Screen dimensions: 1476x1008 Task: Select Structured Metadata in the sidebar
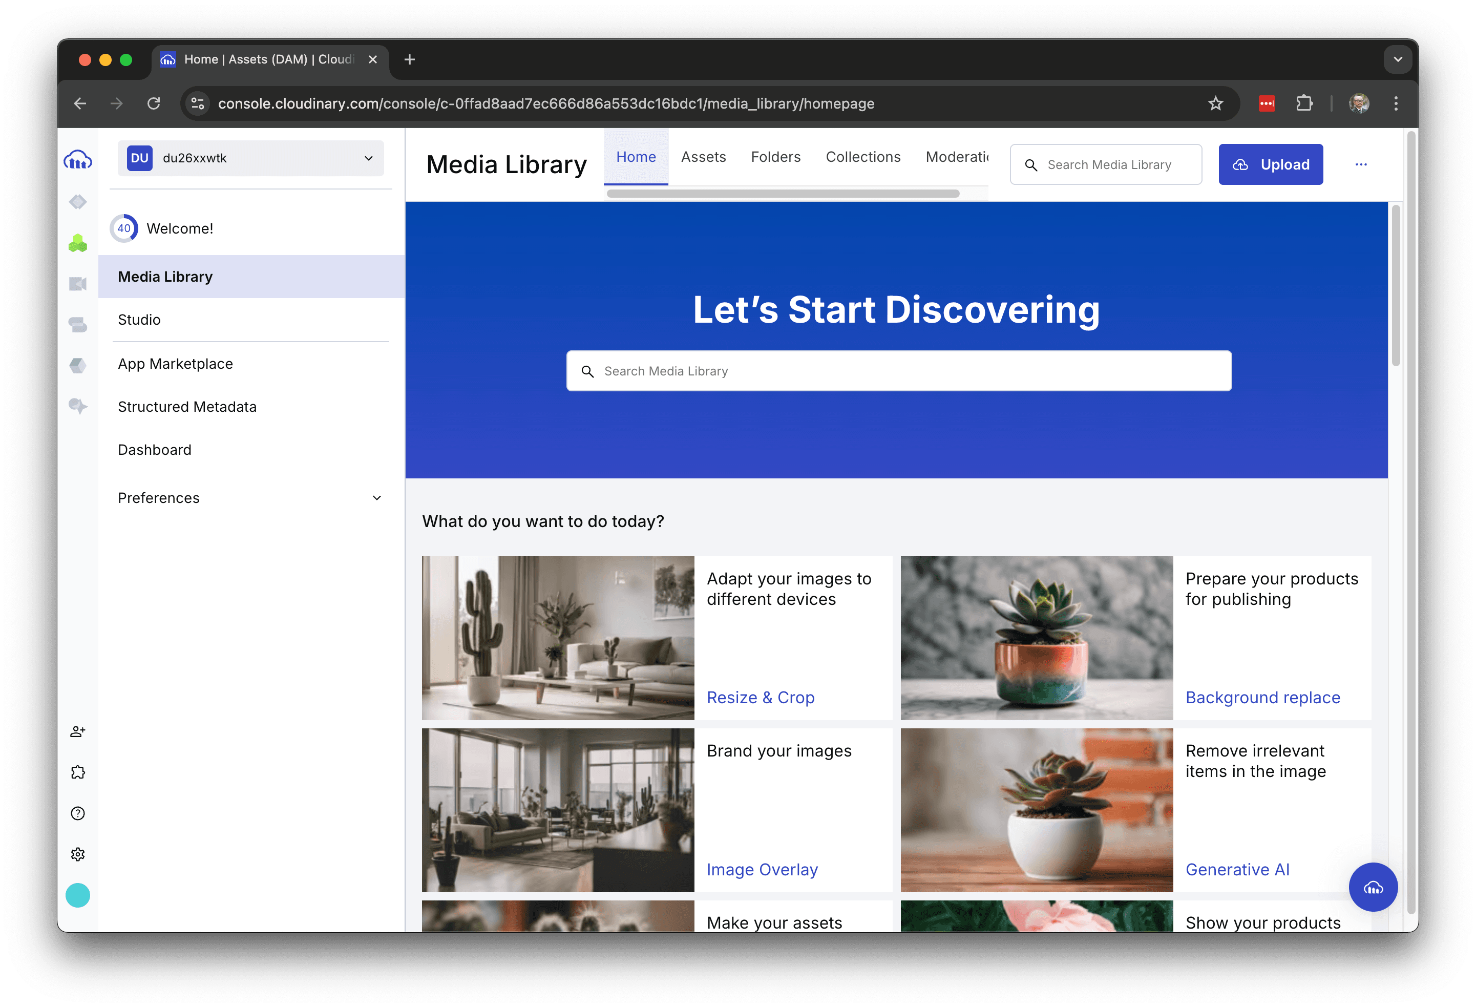coord(187,407)
